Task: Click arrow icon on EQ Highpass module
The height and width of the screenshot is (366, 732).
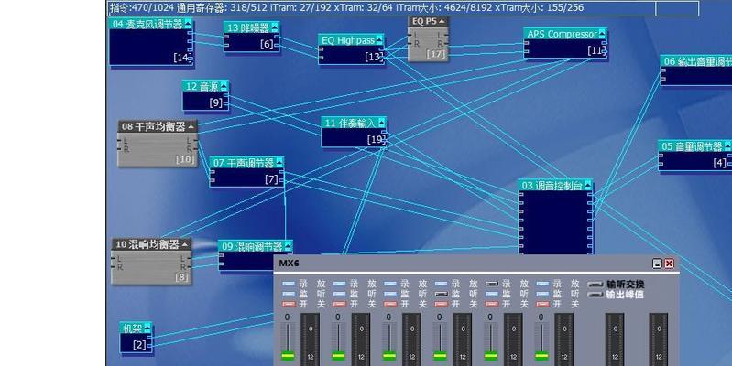Action: (379, 40)
